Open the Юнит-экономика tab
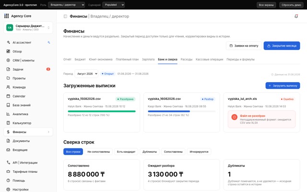This screenshot has width=307, height=192. tap(101, 60)
